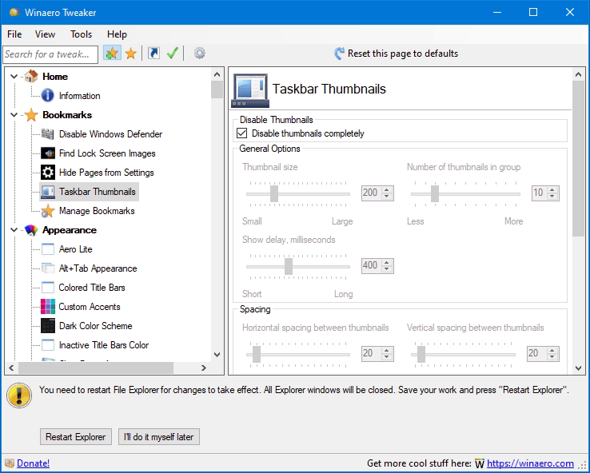Image resolution: width=590 pixels, height=473 pixels.
Task: Click tree panel scroll down arrow
Action: 217,354
